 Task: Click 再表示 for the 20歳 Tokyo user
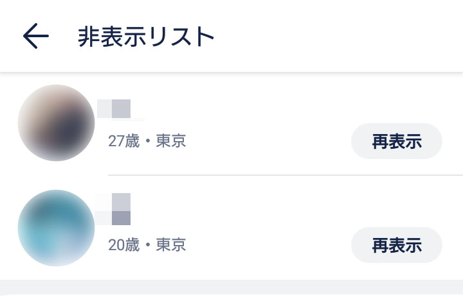[397, 245]
